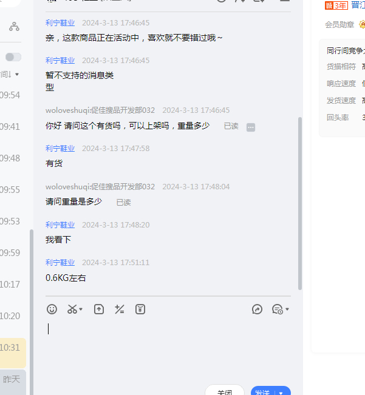Click the 关闭 button
Screen dimensions: 365x395
(x=225, y=391)
